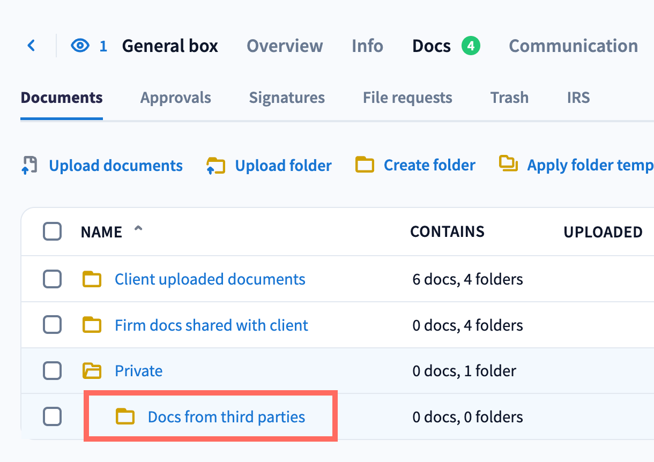Click the Client uploaded documents folder icon
654x462 pixels.
(92, 279)
